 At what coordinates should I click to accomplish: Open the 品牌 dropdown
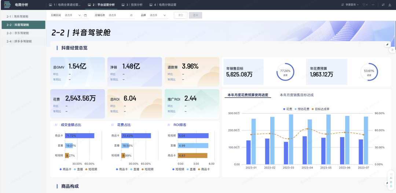coord(158,15)
